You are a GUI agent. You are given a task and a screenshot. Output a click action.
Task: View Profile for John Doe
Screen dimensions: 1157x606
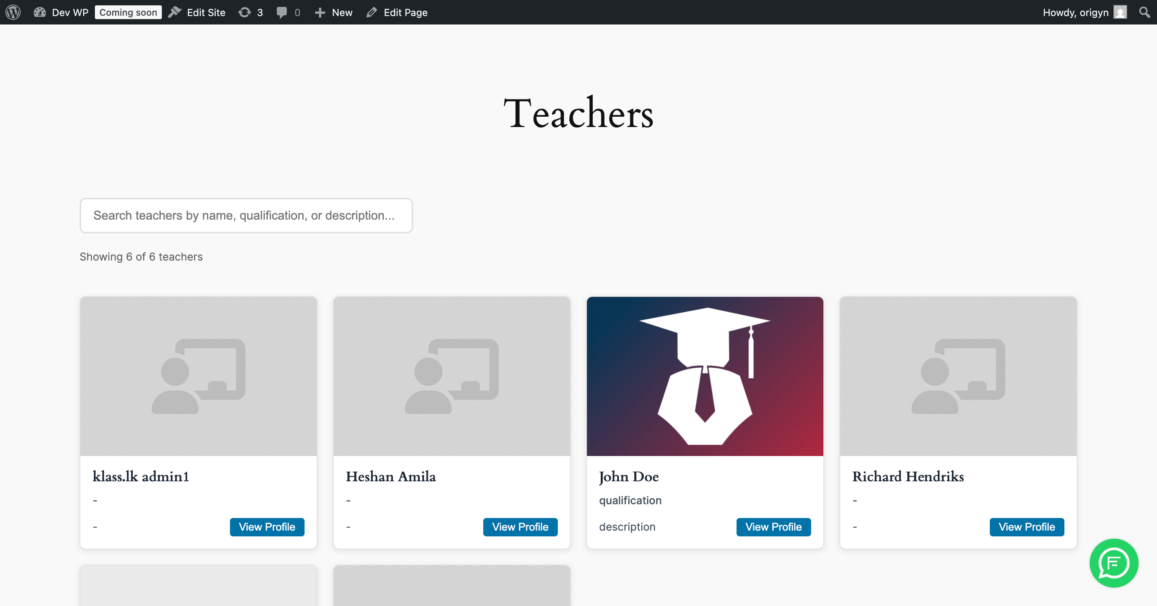[x=773, y=526]
